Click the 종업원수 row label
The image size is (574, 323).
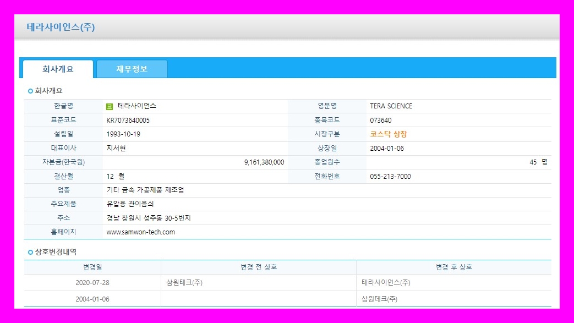tap(327, 162)
